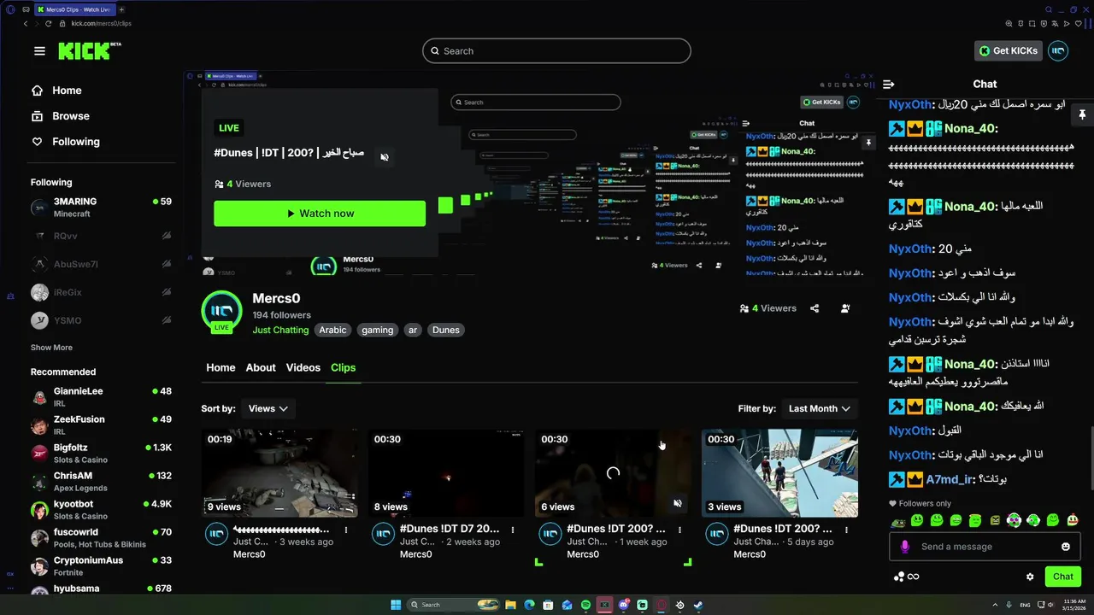Play the 00:19 clip with 9 views
Screen dimensions: 1094x615
[x=279, y=473]
